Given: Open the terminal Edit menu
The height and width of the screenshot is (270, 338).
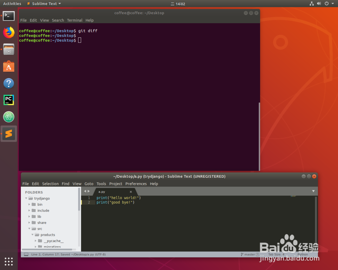Looking at the screenshot, I should click(33, 20).
